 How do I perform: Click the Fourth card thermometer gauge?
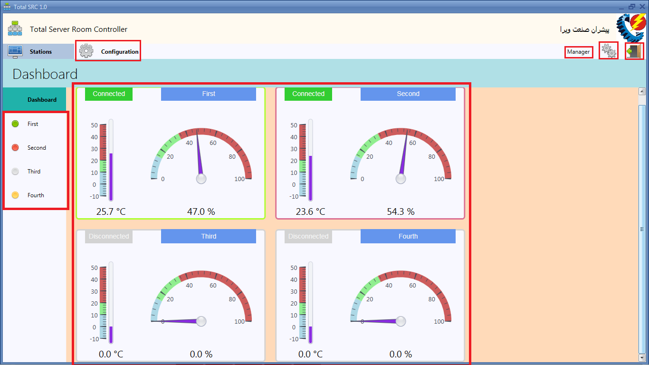pos(302,303)
